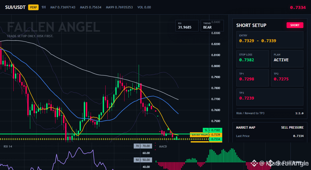Click the SELL PRESSURE label
The height and width of the screenshot is (170, 311).
click(x=292, y=128)
